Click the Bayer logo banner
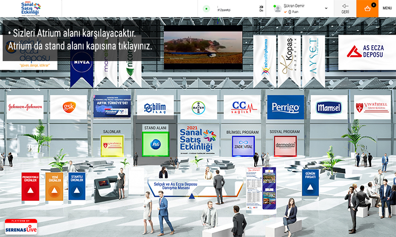Image resolution: width=396 pixels, height=237 pixels. [x=198, y=107]
